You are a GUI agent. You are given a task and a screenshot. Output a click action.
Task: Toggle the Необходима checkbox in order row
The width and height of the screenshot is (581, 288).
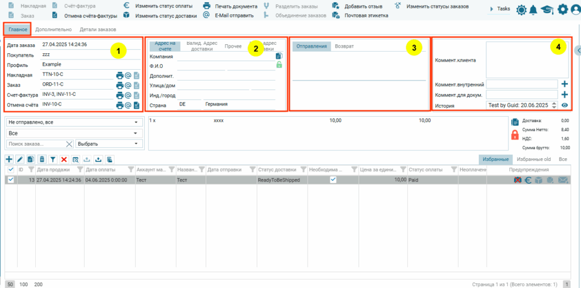coord(333,180)
